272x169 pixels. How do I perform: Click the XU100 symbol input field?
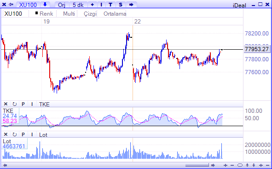[16, 14]
